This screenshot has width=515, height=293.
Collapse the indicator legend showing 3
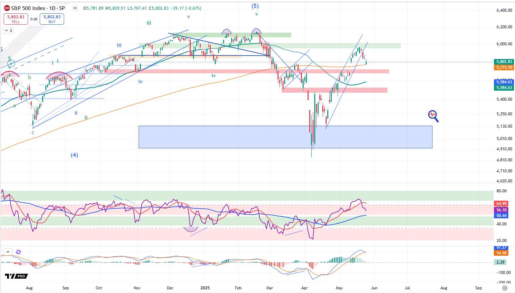click(x=9, y=31)
